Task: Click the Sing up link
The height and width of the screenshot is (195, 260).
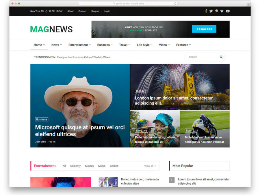Action: [95, 11]
